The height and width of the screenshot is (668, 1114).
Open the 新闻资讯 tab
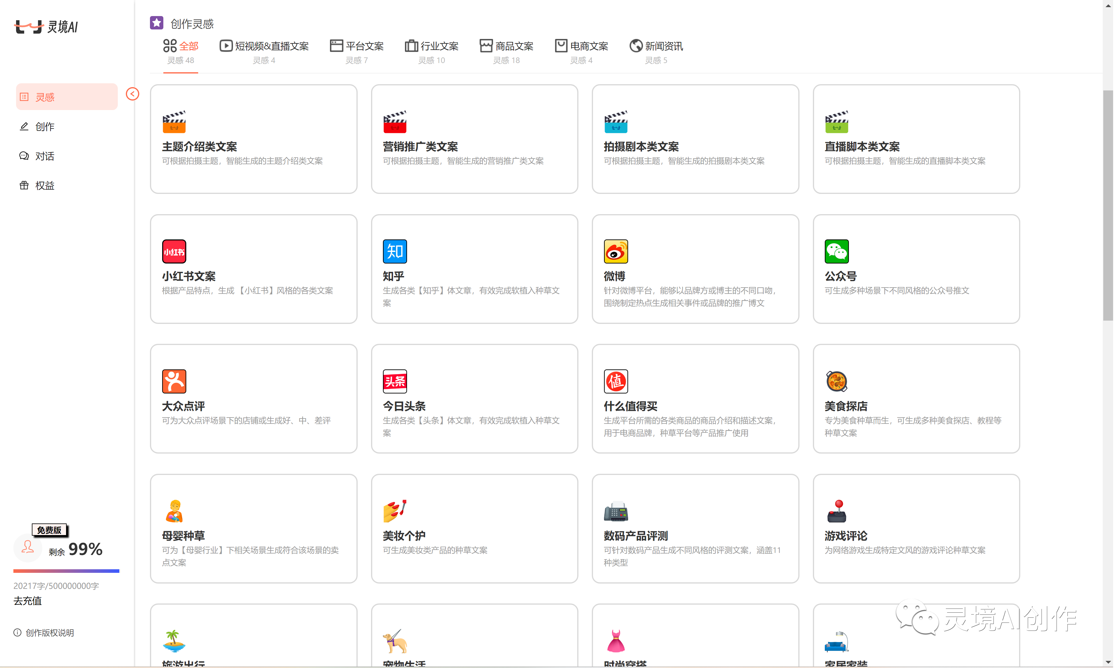point(656,53)
